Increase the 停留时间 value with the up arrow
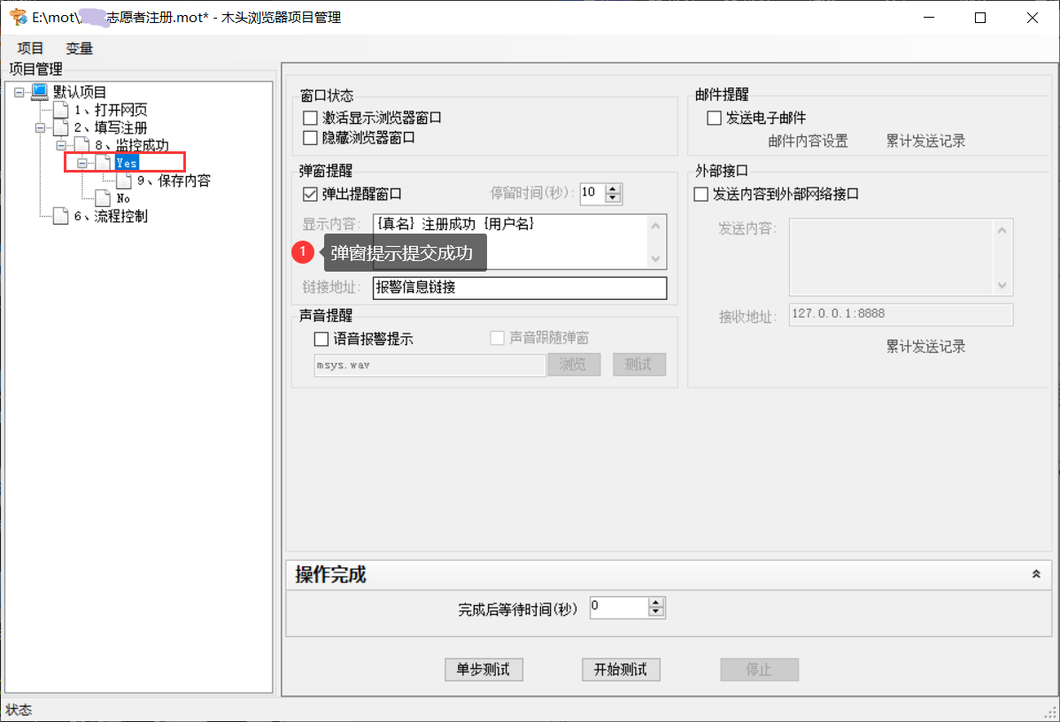1060x722 pixels. pos(613,188)
